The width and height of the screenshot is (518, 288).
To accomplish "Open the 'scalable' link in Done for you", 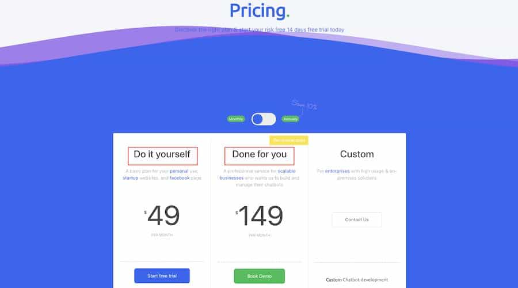I will [x=287, y=171].
